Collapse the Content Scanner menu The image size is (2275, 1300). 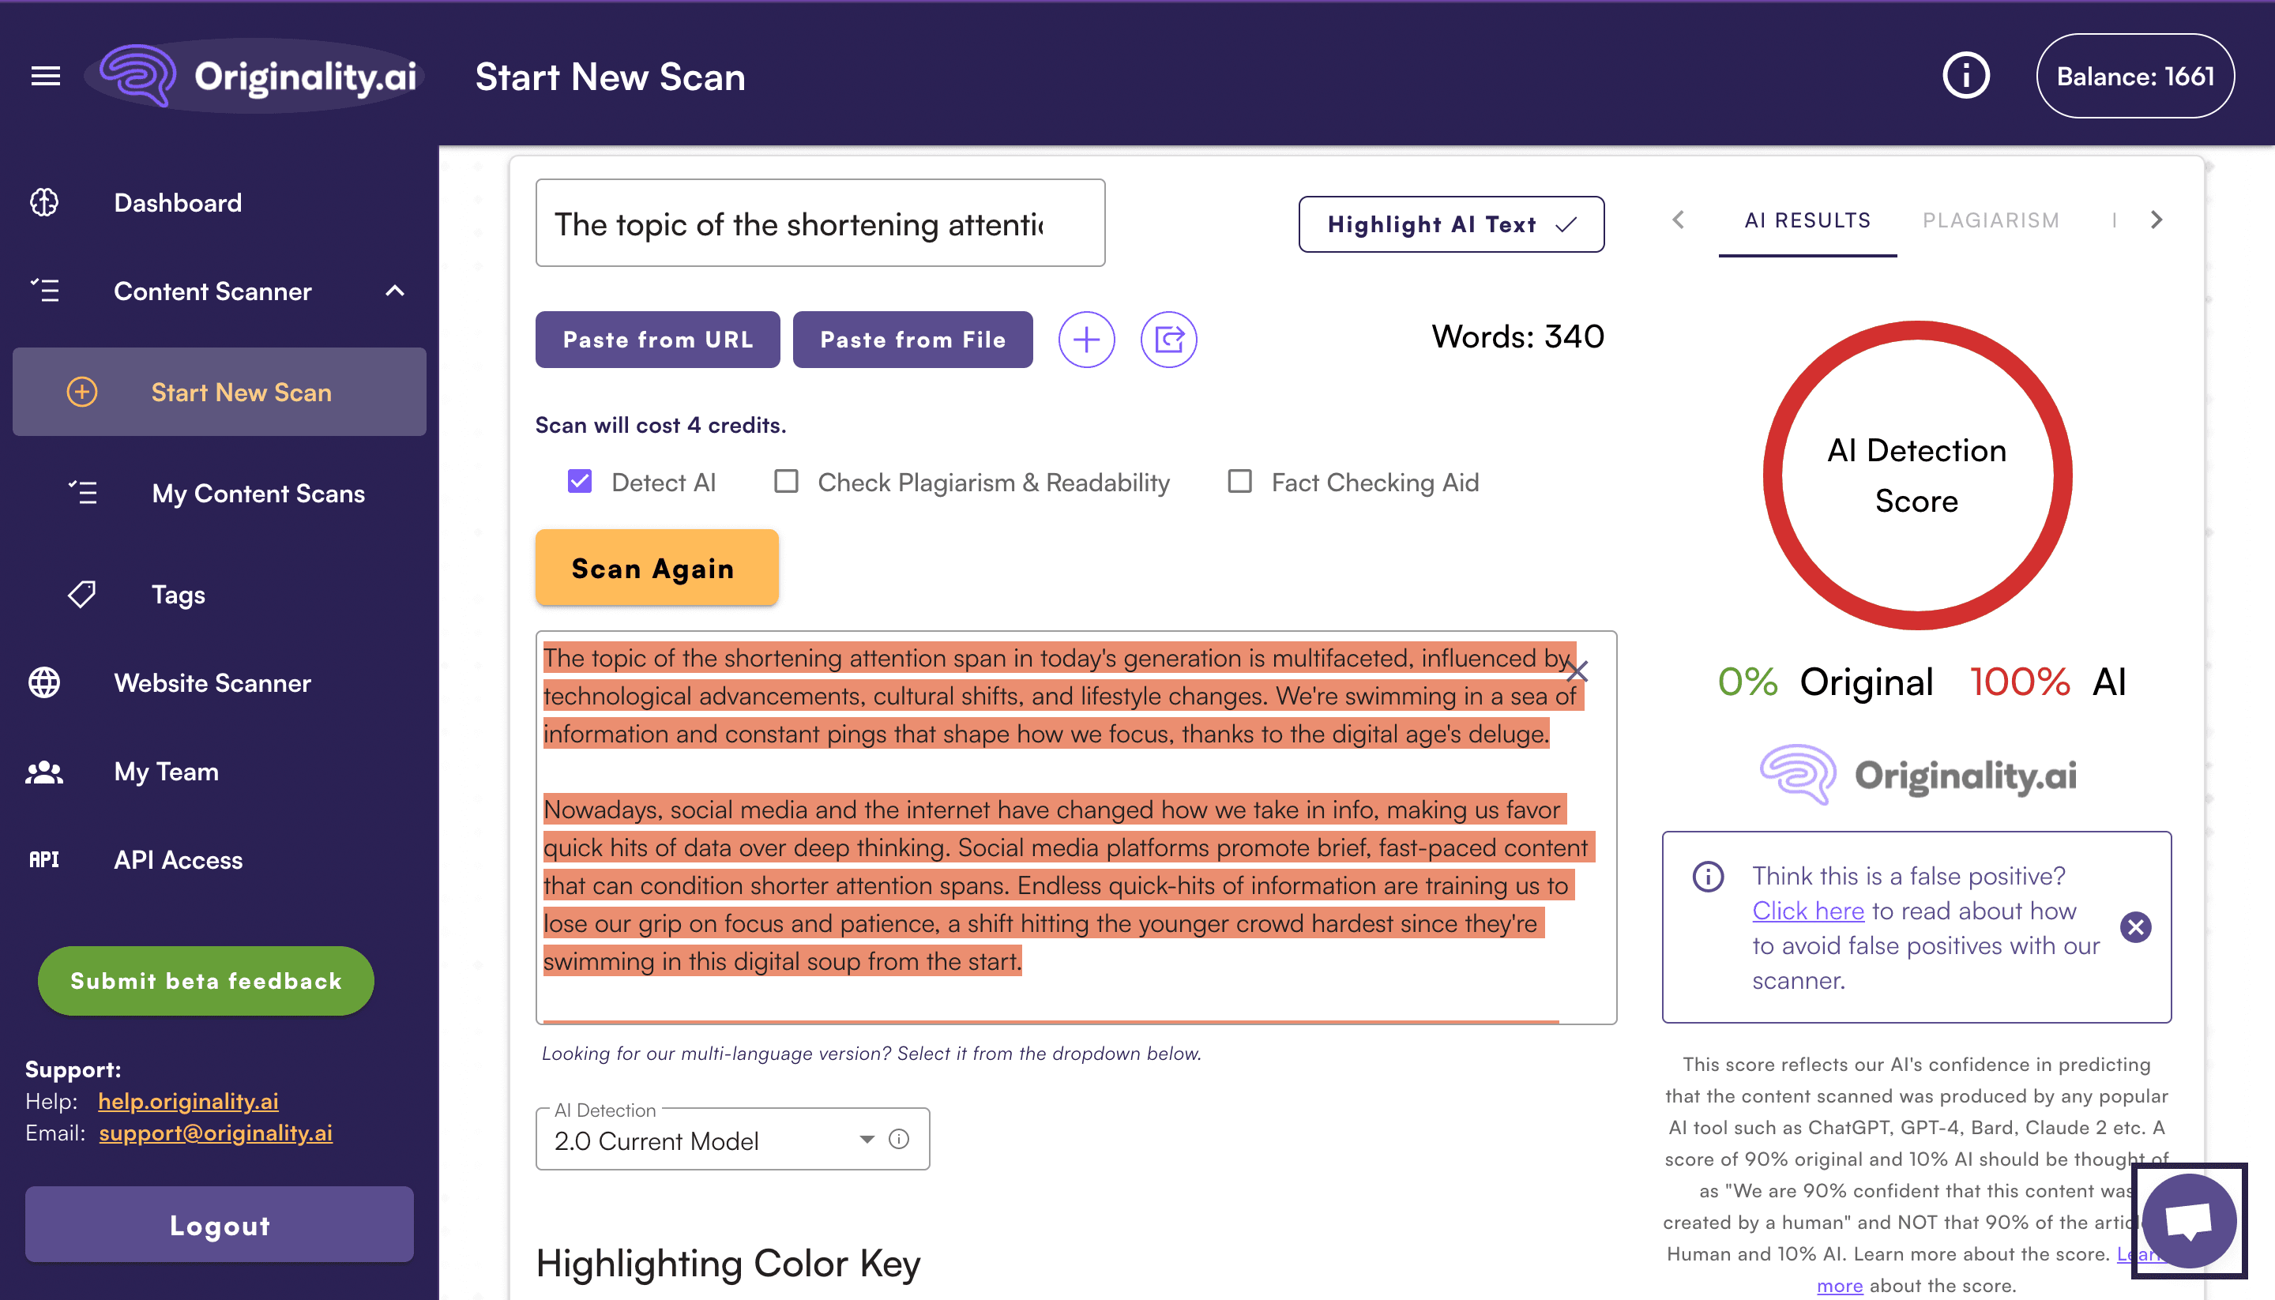click(x=395, y=291)
